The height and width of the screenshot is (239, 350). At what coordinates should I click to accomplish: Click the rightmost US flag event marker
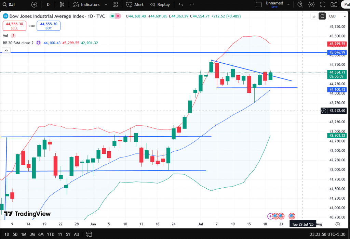pos(292,216)
